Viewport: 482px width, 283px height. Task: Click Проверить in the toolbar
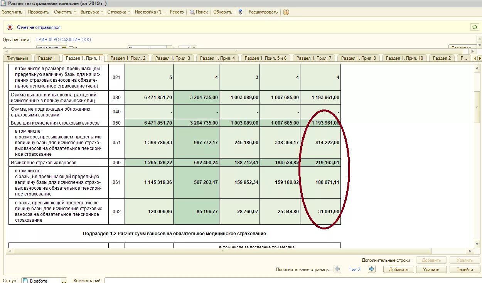point(39,12)
